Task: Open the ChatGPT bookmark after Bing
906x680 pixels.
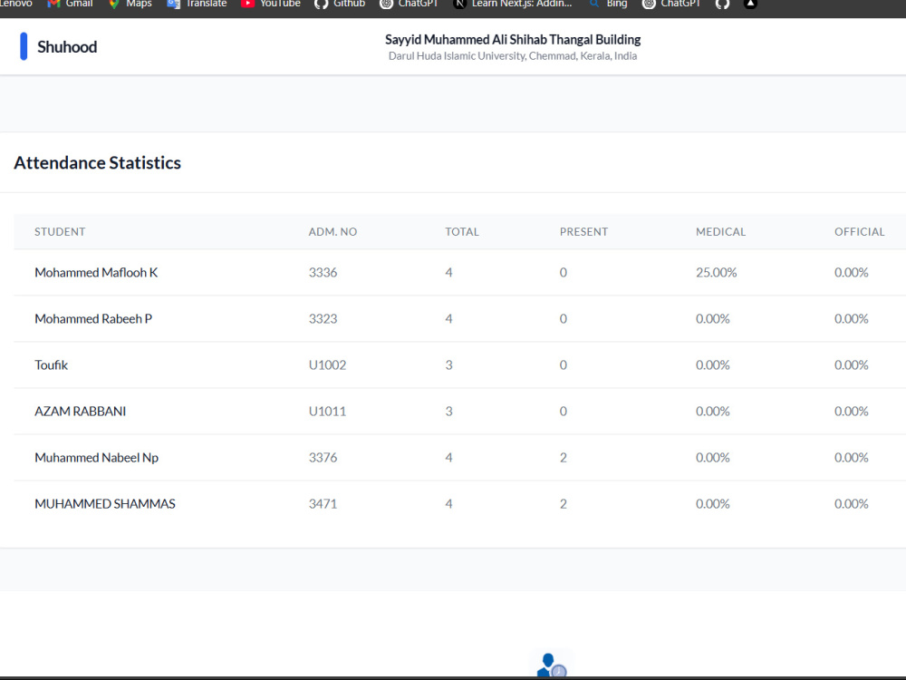Action: [671, 4]
